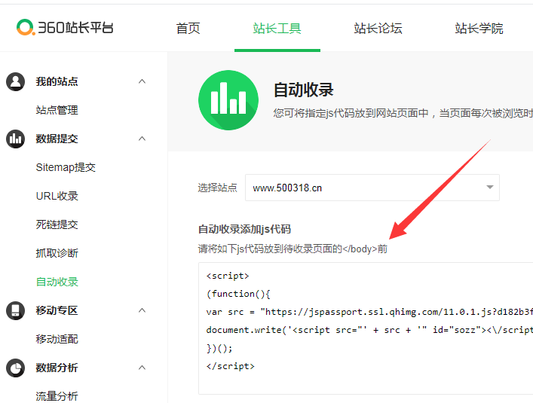The image size is (533, 403).
Task: Click the 自动收录 page title
Action: tap(304, 90)
